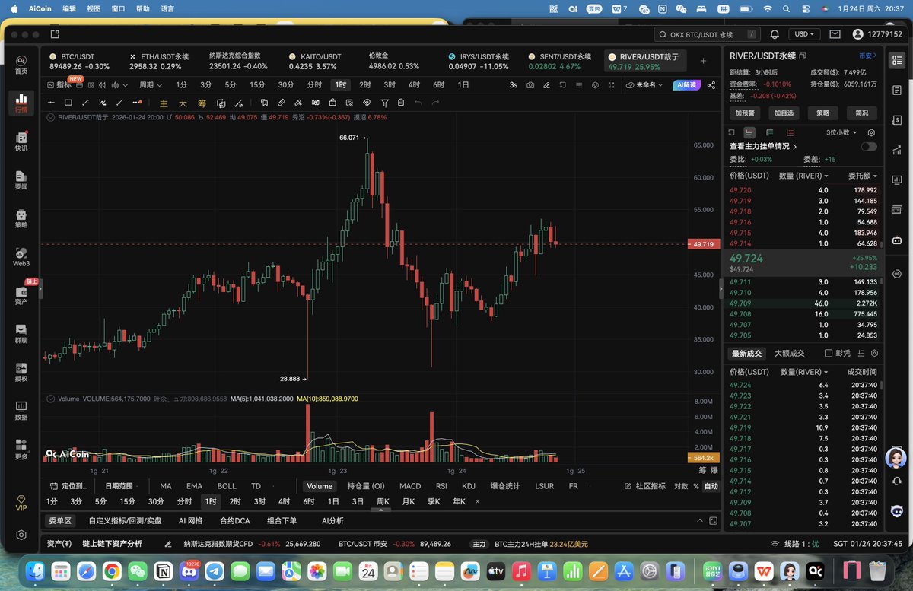The height and width of the screenshot is (591, 913).
Task: Open the 委单区 bottom tab
Action: pos(59,521)
